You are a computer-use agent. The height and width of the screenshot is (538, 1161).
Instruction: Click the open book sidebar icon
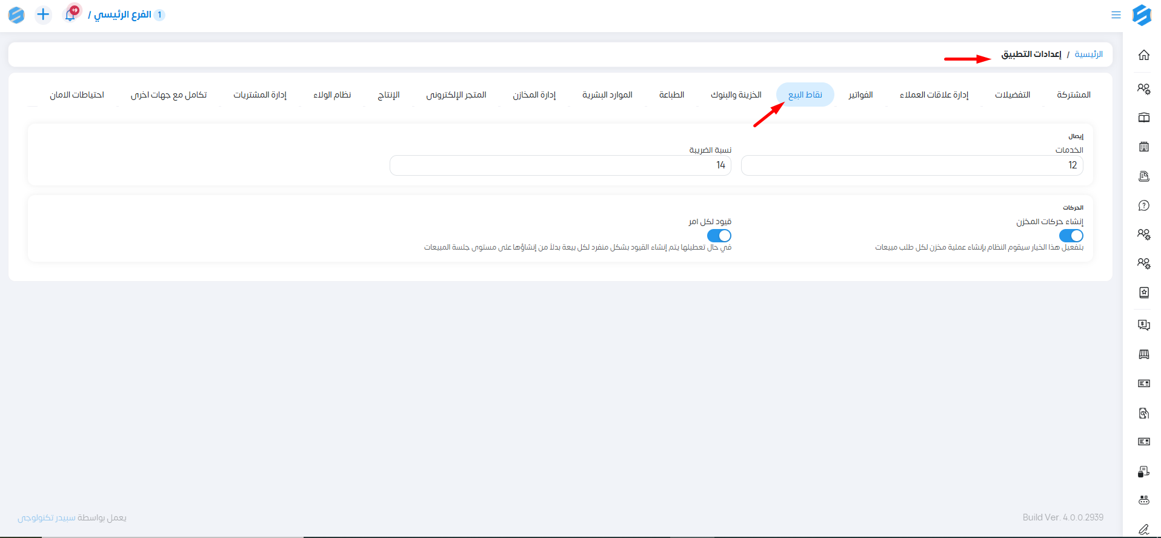(1143, 118)
